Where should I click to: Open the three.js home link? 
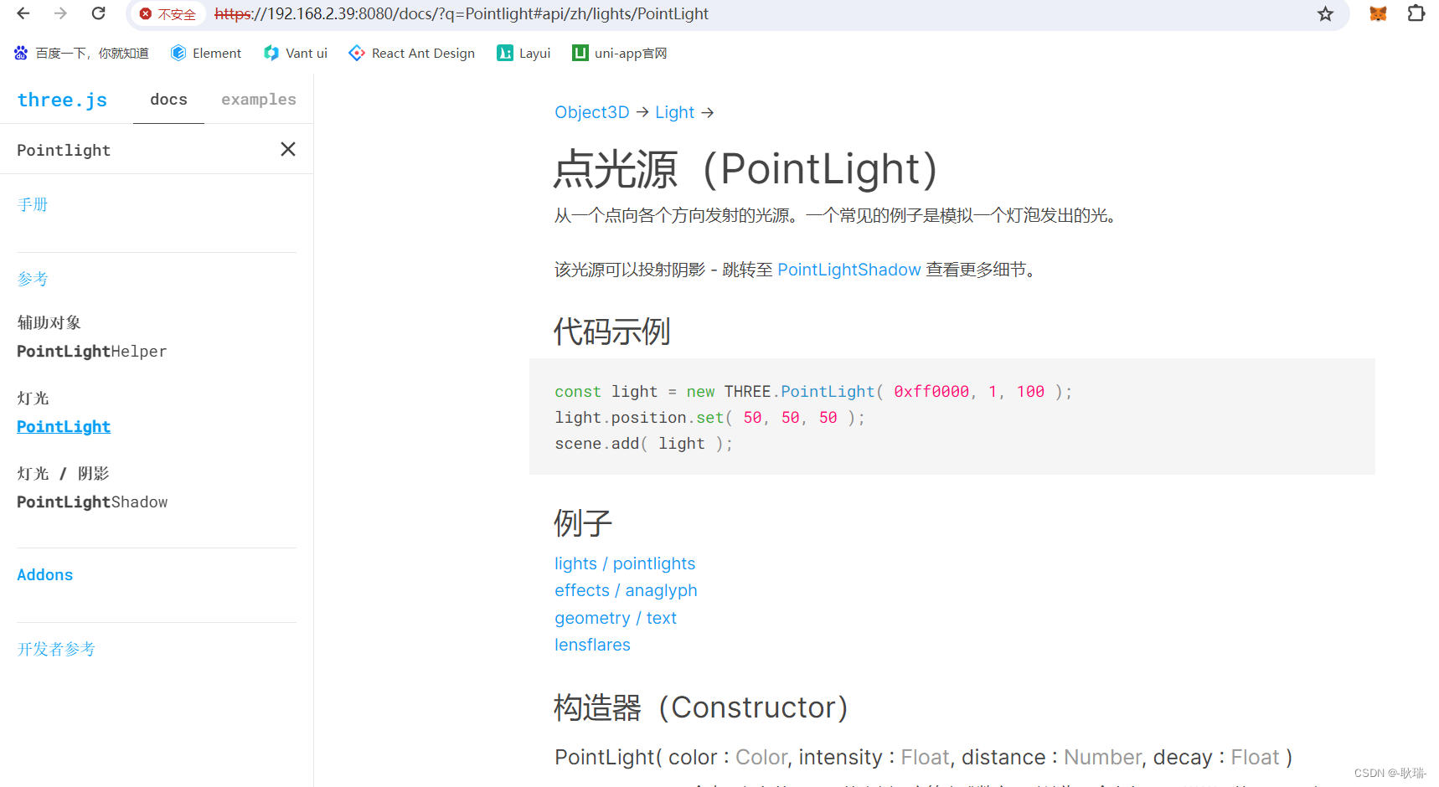click(x=62, y=100)
